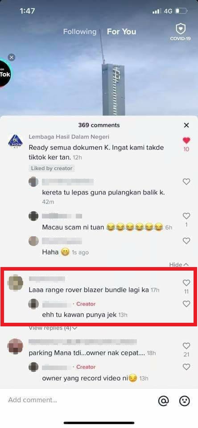Collapse replies with the Hide chevron

pyautogui.click(x=179, y=264)
